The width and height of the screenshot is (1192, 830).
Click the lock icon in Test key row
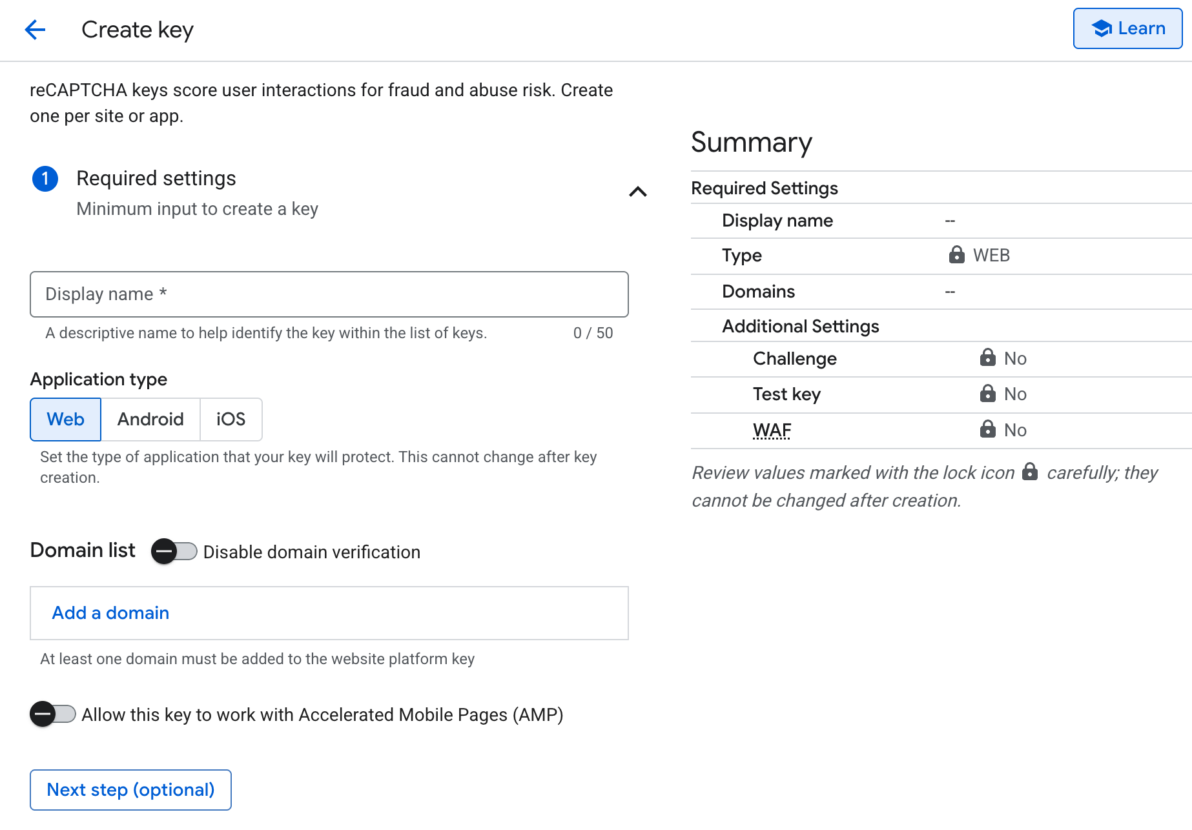987,394
